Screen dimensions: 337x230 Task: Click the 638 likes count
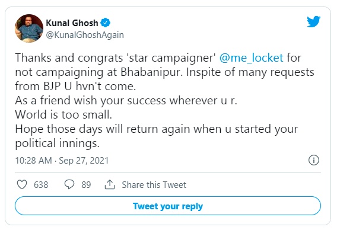(x=41, y=185)
